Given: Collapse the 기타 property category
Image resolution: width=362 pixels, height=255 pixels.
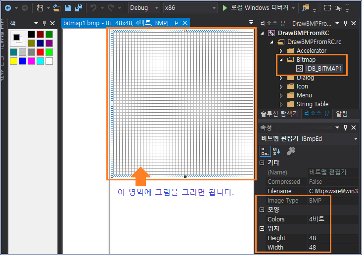Looking at the screenshot, I should [262, 163].
